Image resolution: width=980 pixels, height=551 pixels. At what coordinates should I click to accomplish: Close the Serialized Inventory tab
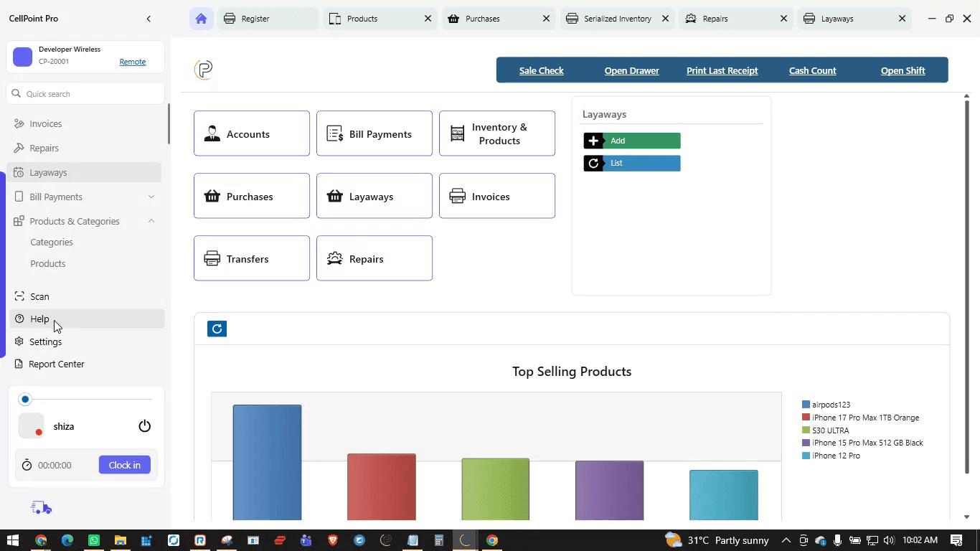tap(665, 19)
